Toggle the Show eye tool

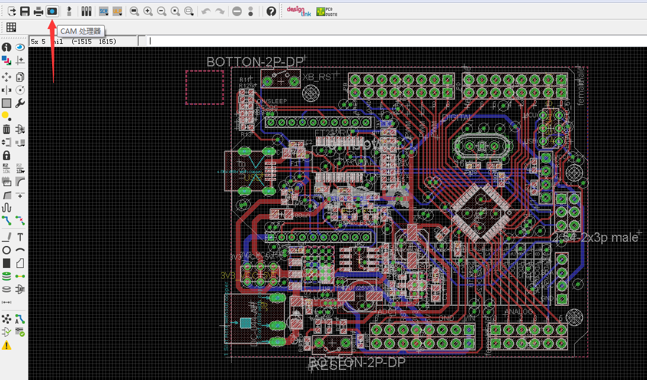(20, 47)
